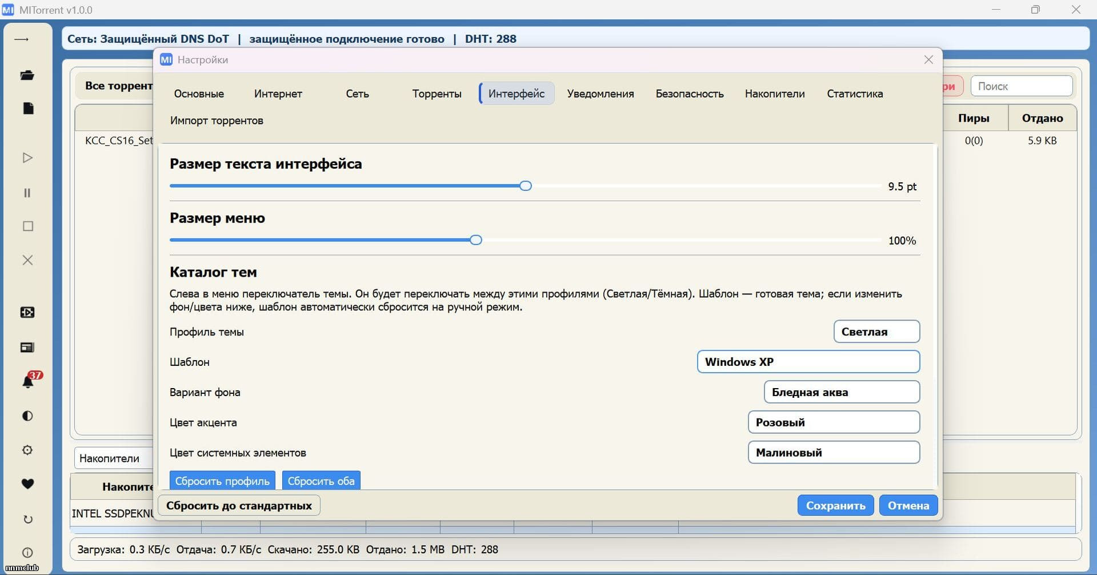Click the Размер меню slider handle
1097x575 pixels.
(x=476, y=240)
